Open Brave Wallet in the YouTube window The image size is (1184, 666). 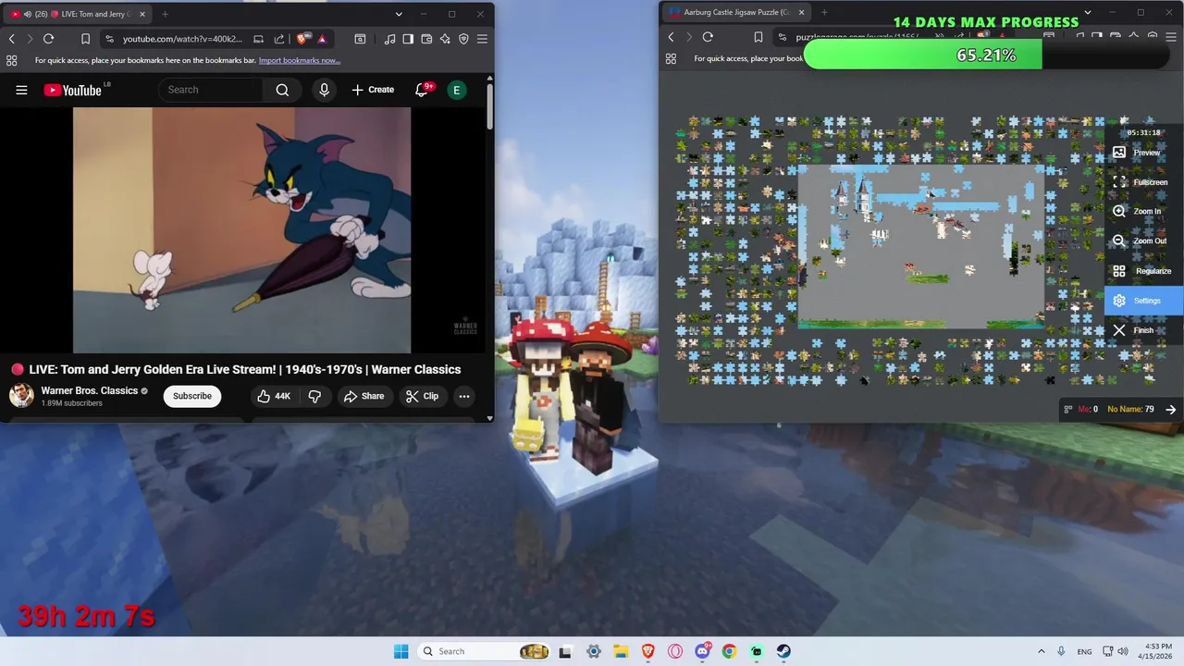tap(426, 39)
